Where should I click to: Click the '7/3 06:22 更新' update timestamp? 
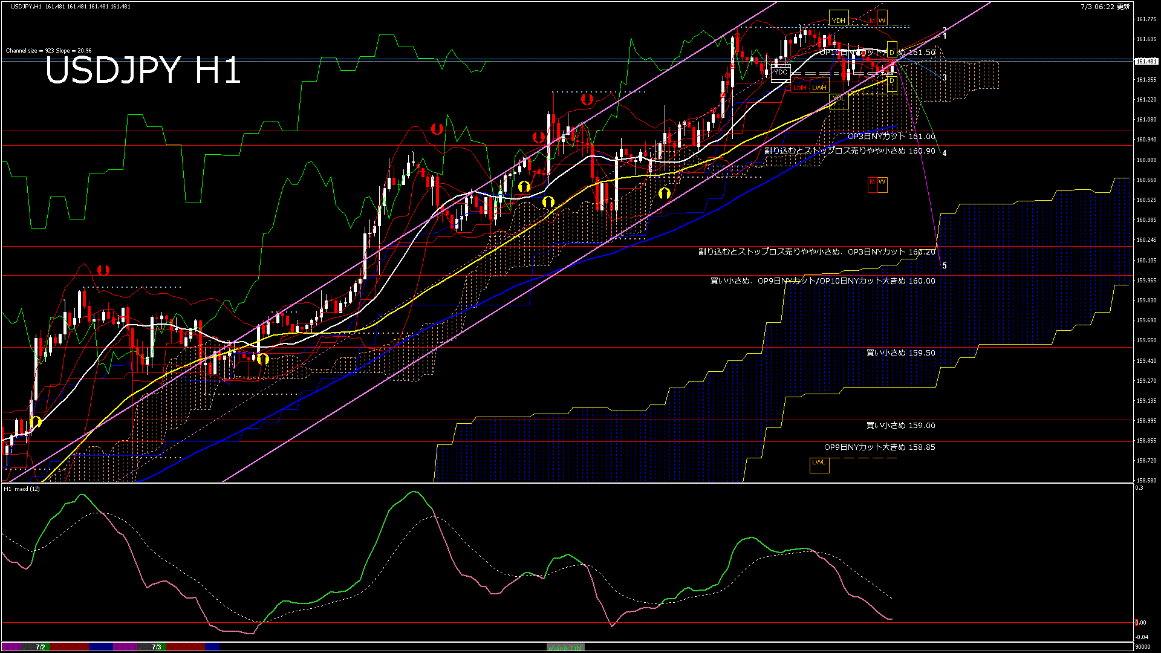1105,7
